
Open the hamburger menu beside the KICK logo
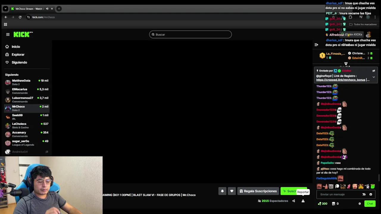(x=8, y=34)
